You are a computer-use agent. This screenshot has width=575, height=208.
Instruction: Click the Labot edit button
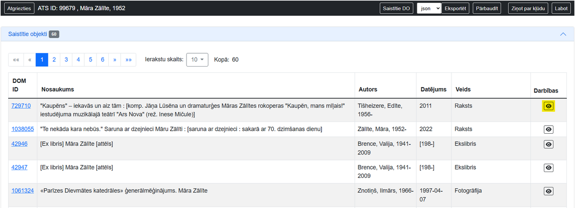(x=561, y=8)
